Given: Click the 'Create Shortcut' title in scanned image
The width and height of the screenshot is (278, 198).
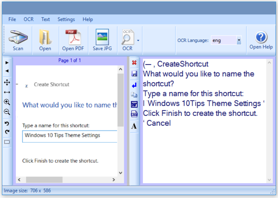Looking at the screenshot, I should coord(51,84).
